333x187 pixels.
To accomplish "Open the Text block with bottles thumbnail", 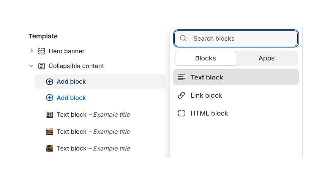I will [x=88, y=115].
